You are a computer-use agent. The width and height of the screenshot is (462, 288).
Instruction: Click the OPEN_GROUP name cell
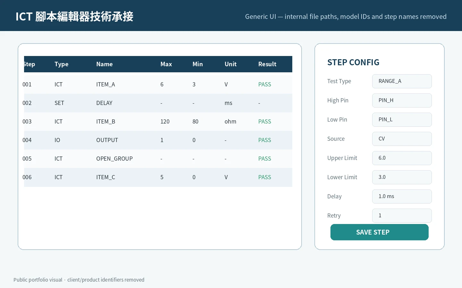(x=115, y=159)
